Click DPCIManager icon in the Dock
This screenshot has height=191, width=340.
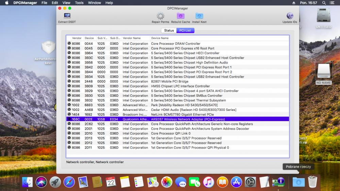point(278,182)
